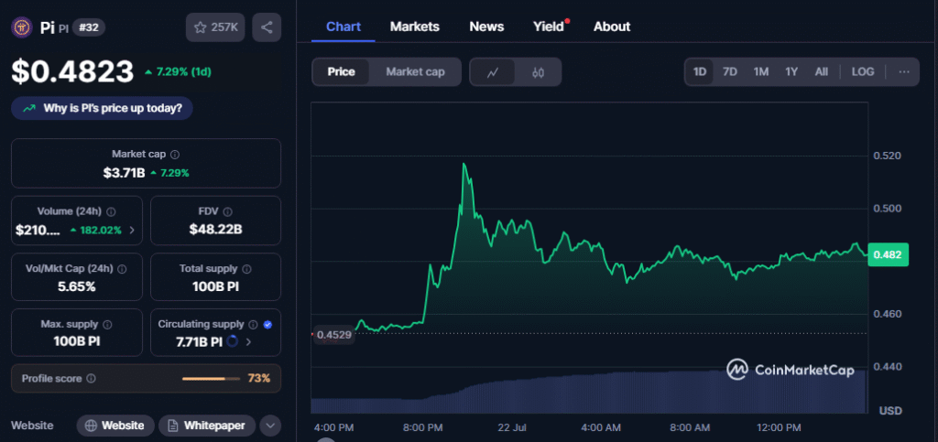Set chart range to 1M

761,71
